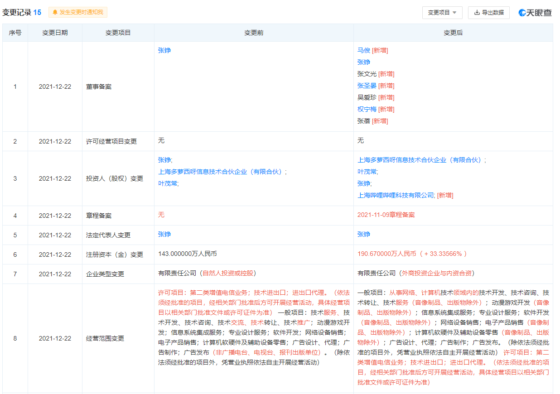The height and width of the screenshot is (394, 560).
Task: Click the 变更项目 column header
Action: point(118,33)
